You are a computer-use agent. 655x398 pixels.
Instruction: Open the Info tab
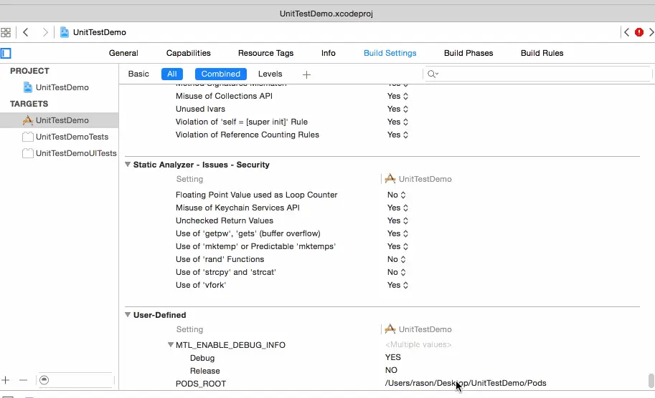329,53
